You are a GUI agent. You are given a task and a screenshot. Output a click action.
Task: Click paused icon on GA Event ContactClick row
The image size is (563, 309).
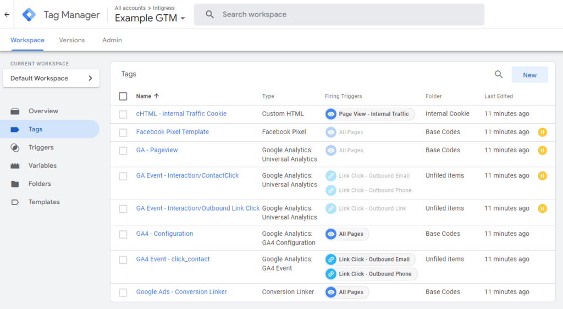click(542, 176)
